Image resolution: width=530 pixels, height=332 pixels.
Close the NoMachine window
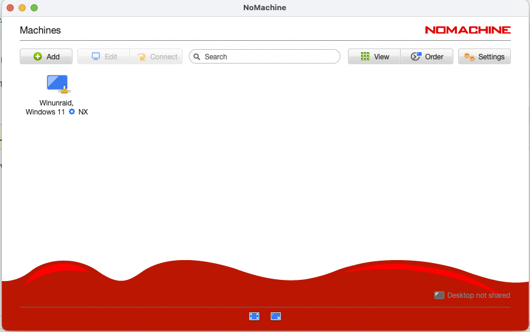tap(10, 8)
